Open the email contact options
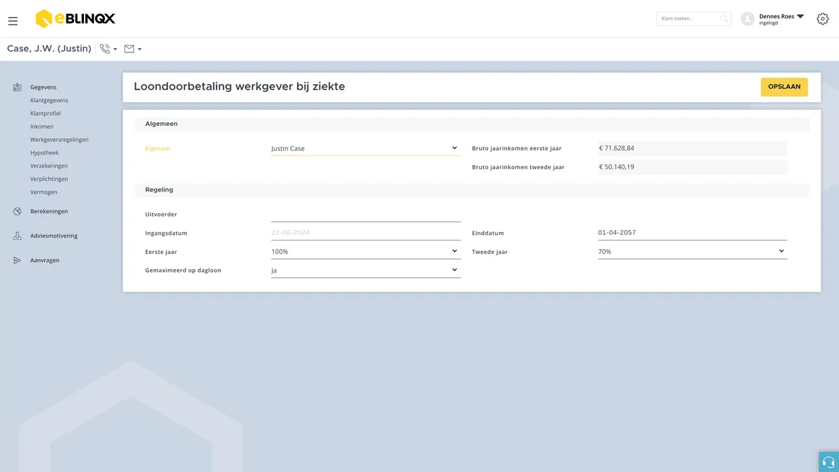The width and height of the screenshot is (839, 472). coord(133,49)
